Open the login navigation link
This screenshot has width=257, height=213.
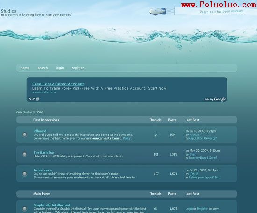pos(60,68)
